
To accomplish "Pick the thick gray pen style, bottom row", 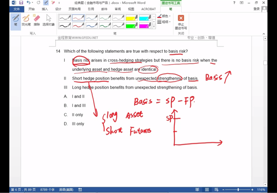I will point(118,25).
